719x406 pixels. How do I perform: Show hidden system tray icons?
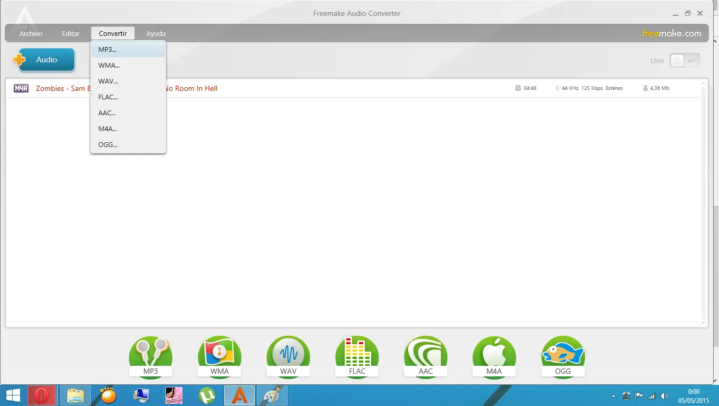[x=613, y=396]
